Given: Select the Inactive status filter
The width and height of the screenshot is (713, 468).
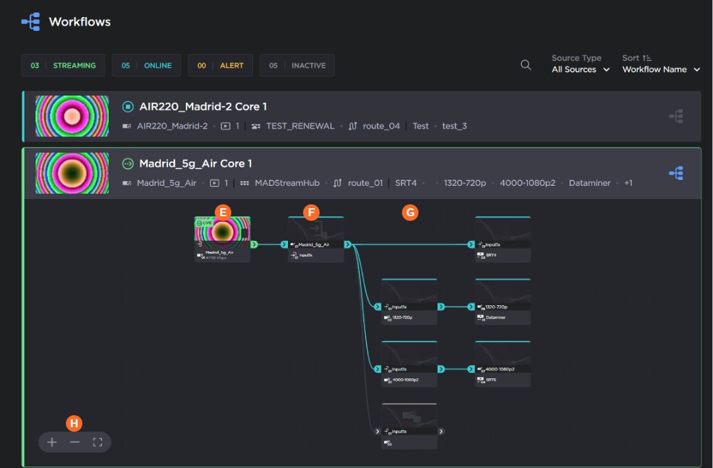Looking at the screenshot, I should [x=297, y=66].
